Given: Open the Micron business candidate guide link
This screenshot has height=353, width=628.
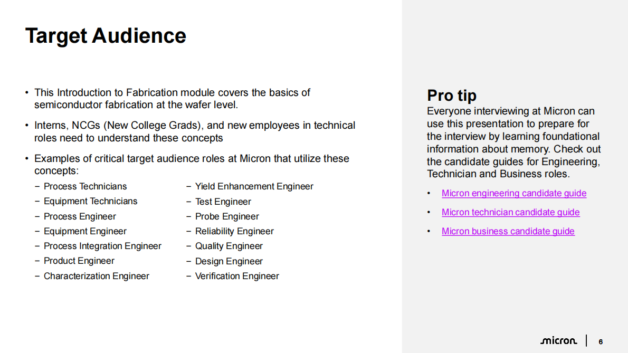Looking at the screenshot, I should pyautogui.click(x=508, y=231).
